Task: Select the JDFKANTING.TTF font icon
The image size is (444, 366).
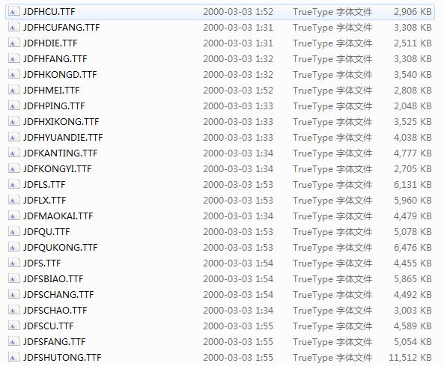Action: tap(14, 153)
